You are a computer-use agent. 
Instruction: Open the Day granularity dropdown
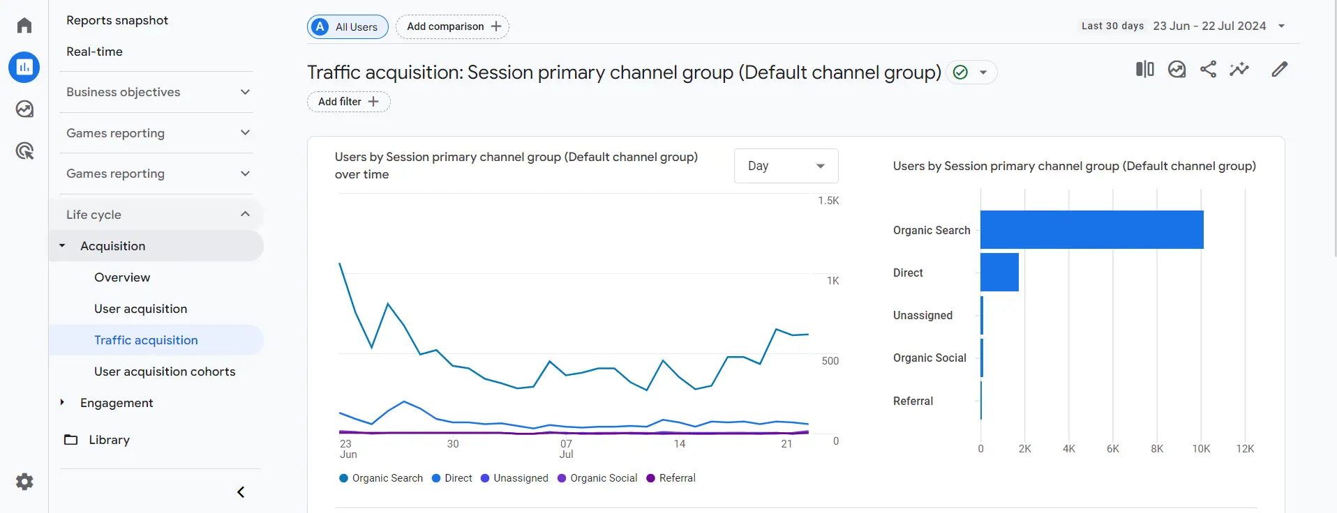[x=786, y=166]
